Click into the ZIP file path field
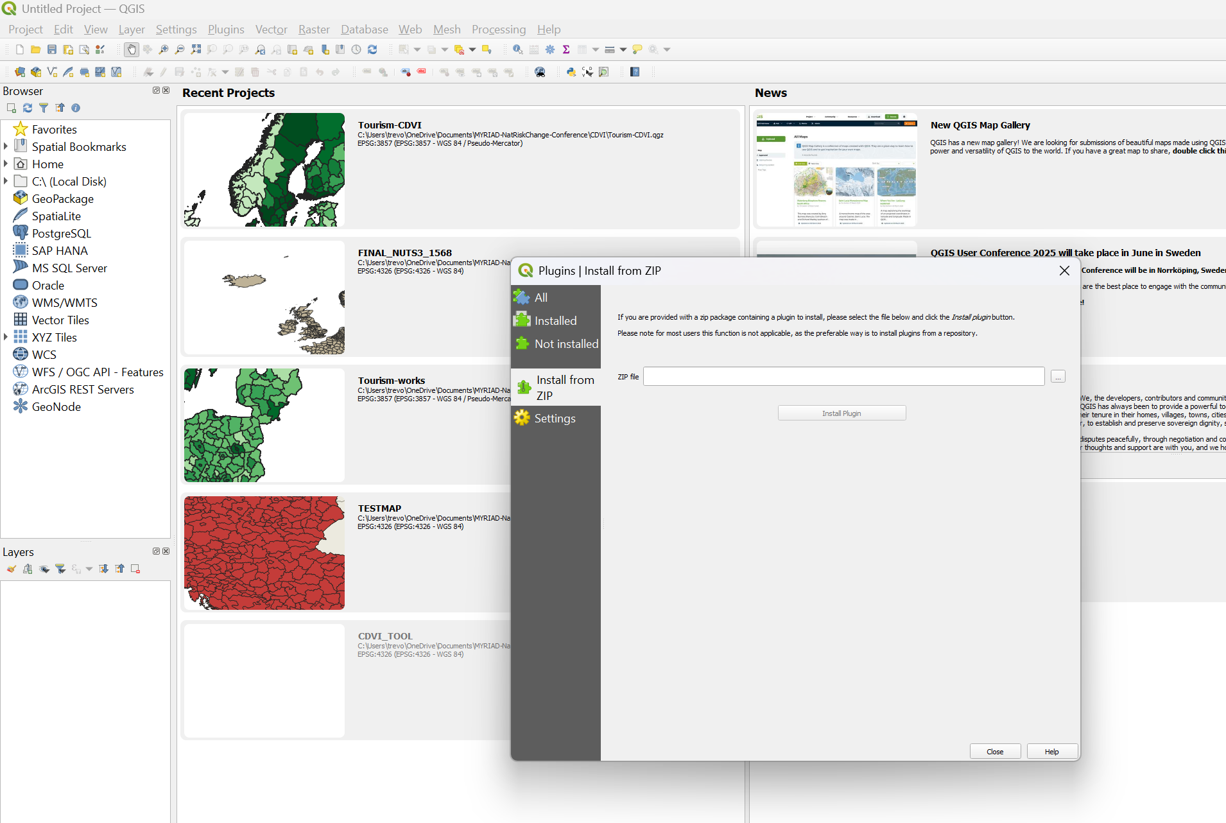The width and height of the screenshot is (1226, 823). (x=843, y=376)
